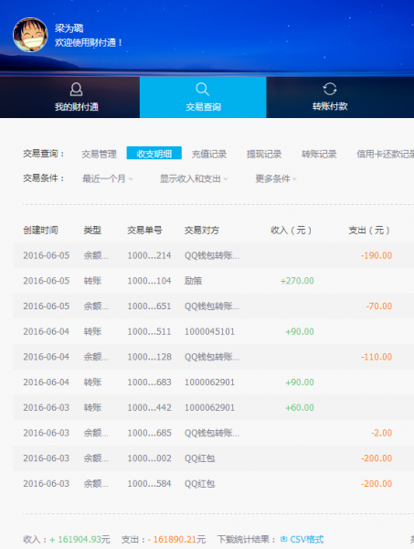Click QQ红包 in the 1000...002 row
Image resolution: width=414 pixels, height=549 pixels.
pyautogui.click(x=199, y=458)
